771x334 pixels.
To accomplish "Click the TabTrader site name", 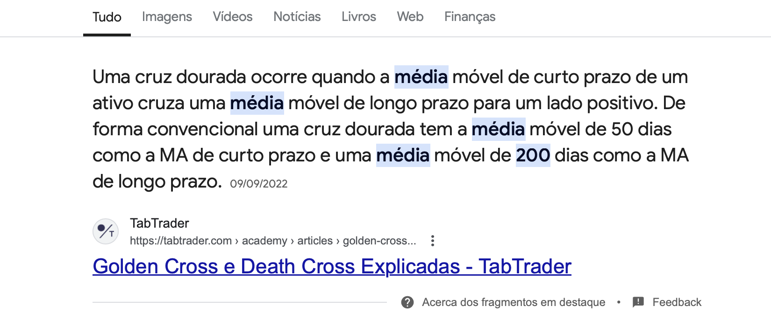I will coord(159,223).
